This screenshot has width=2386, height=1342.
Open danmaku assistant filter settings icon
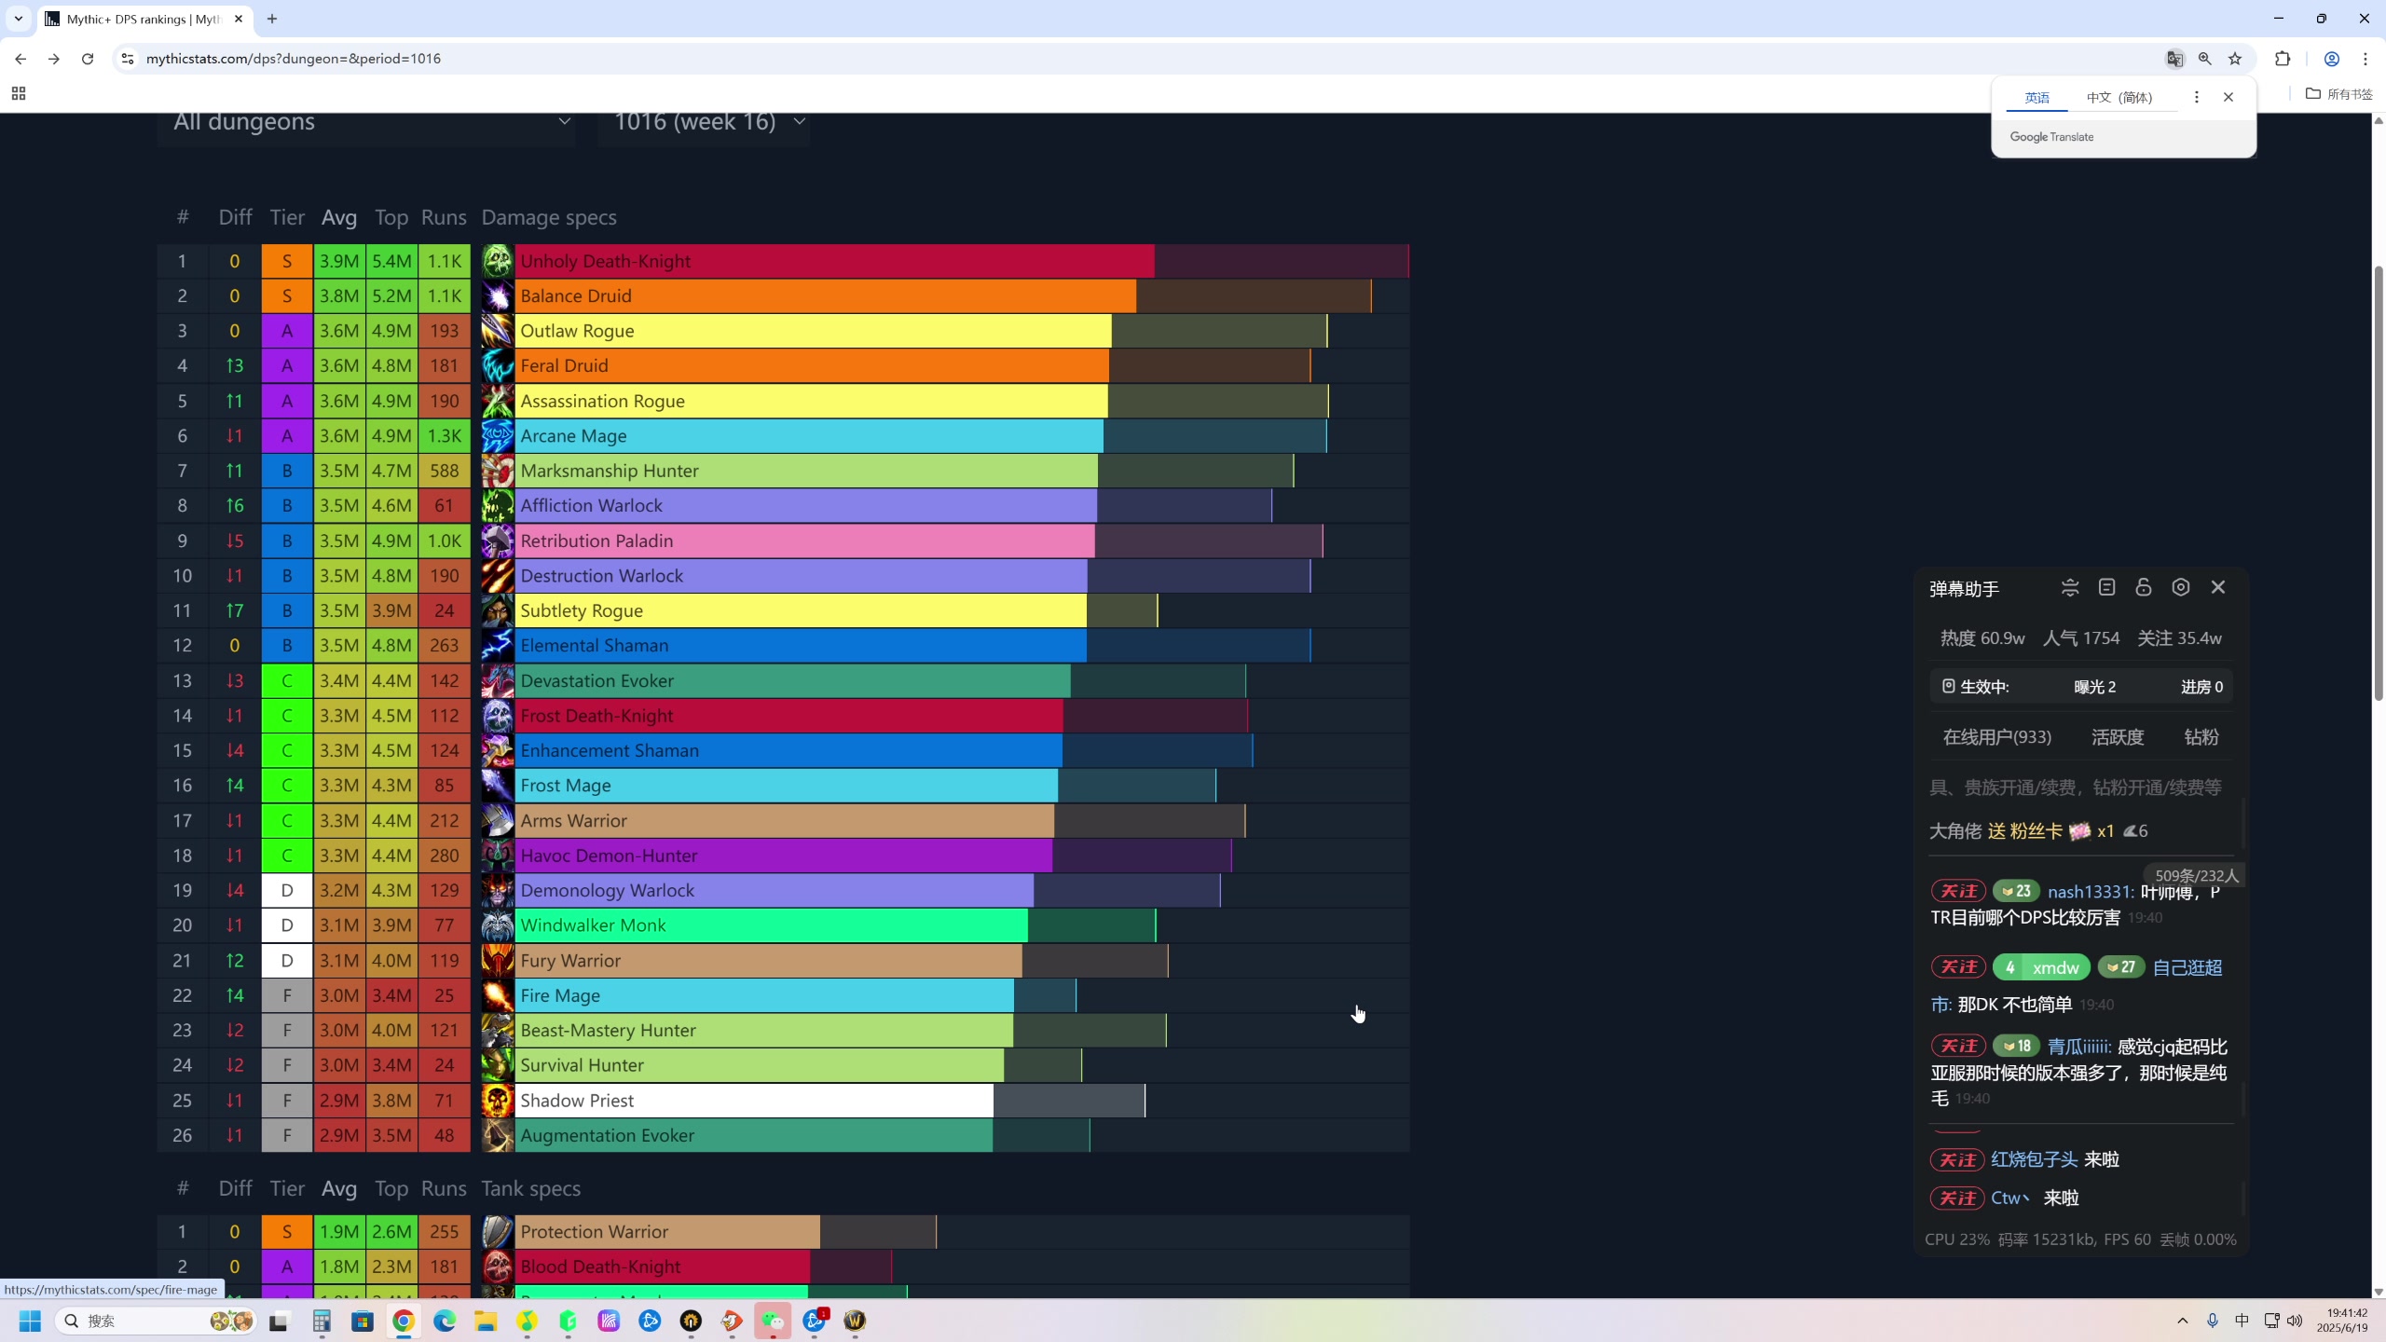(2070, 588)
